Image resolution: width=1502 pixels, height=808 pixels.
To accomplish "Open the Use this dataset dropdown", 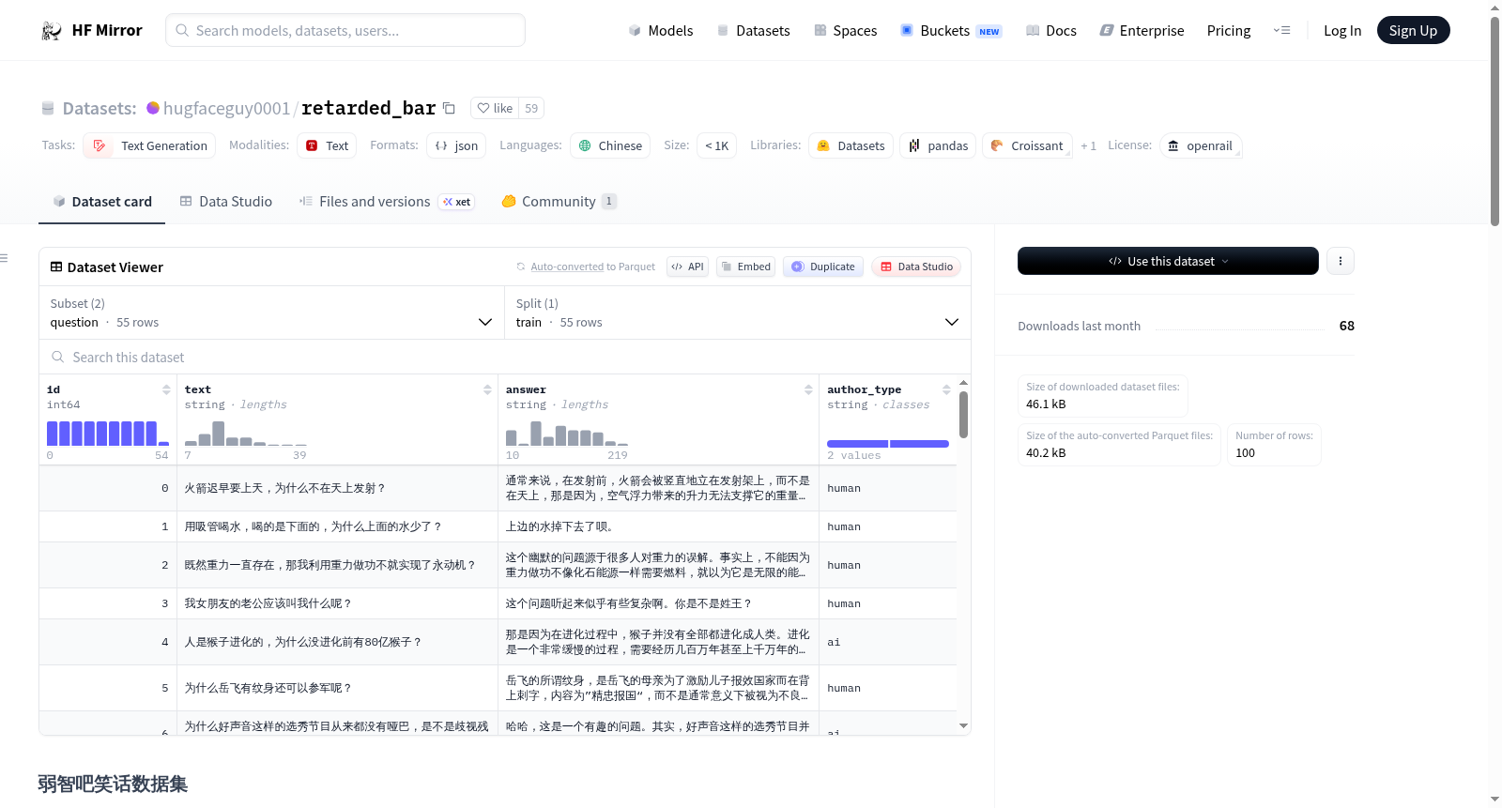I will (x=1168, y=261).
